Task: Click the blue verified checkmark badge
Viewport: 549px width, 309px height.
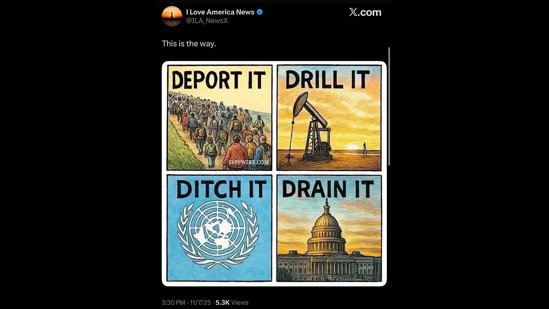Action: pos(259,12)
